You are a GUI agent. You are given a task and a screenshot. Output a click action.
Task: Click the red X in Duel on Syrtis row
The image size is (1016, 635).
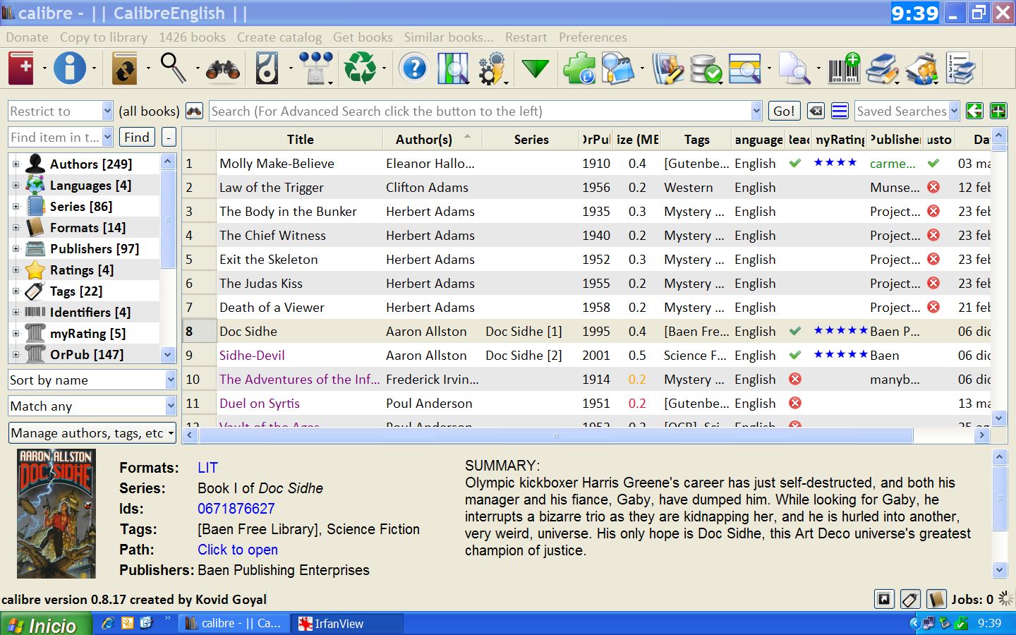795,403
